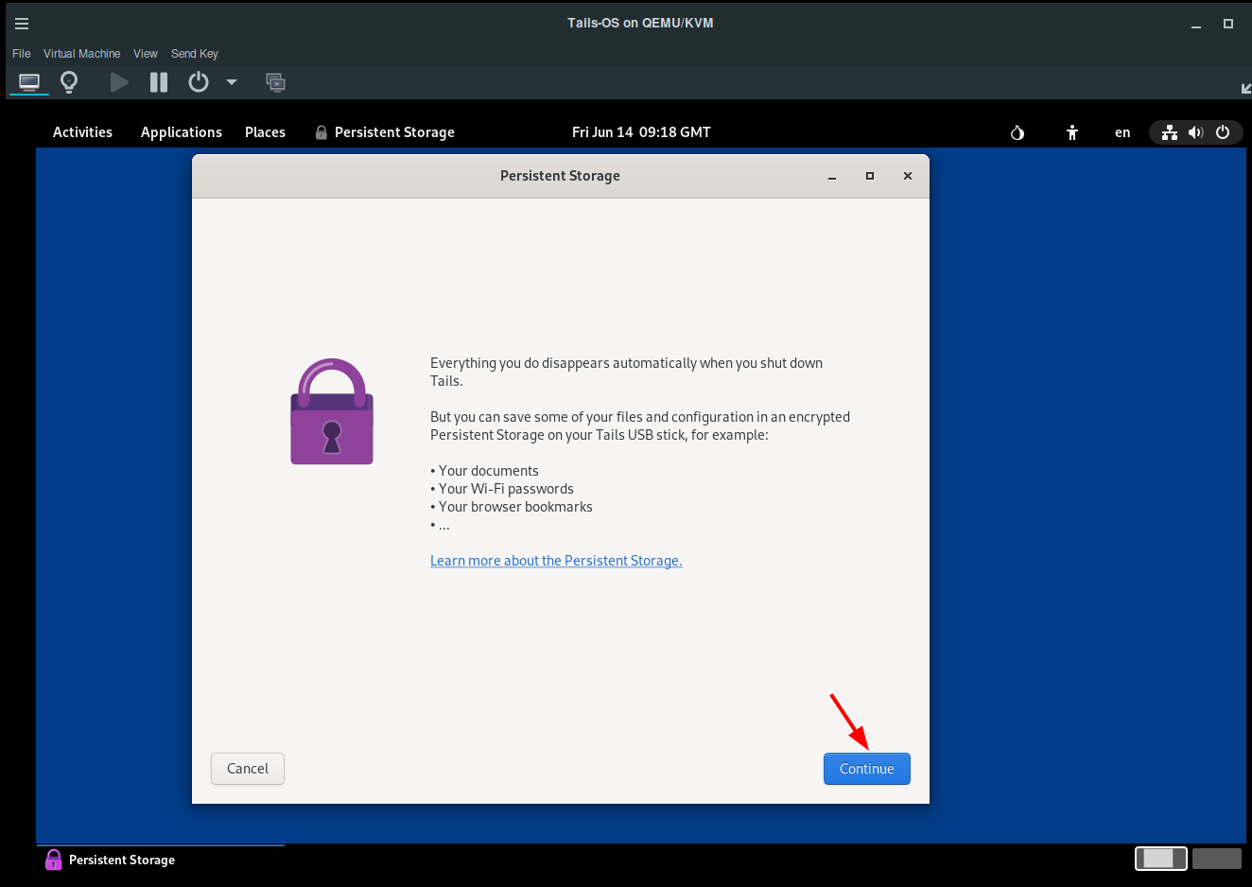Click the Continue button
Screen dimensions: 1252x887
tap(866, 769)
